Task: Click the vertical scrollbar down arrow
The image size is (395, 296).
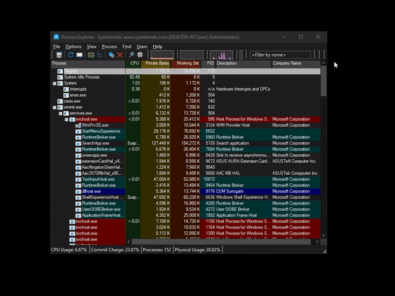Action: coord(324,235)
